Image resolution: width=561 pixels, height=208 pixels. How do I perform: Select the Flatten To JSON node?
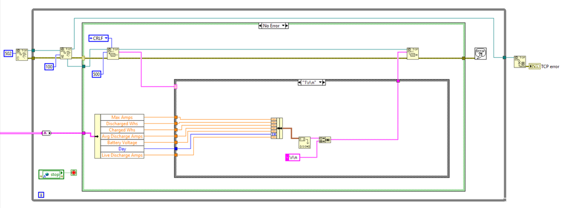[x=305, y=142]
